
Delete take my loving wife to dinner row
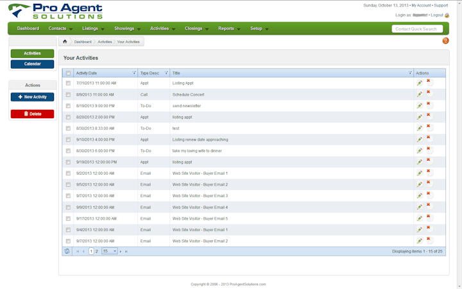point(429,150)
